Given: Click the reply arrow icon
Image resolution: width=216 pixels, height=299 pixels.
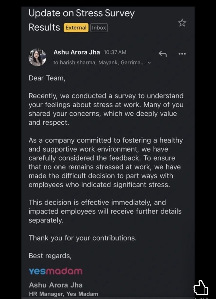Looking at the screenshot, I should coord(162,54).
